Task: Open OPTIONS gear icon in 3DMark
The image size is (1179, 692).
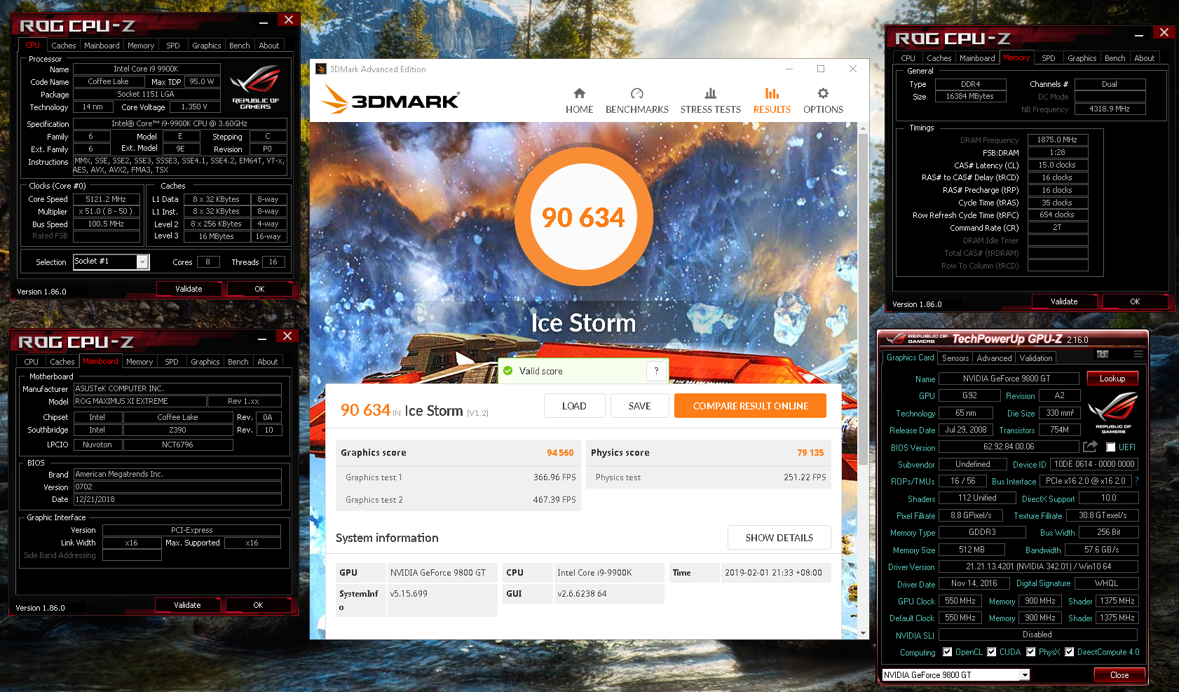Action: (823, 93)
